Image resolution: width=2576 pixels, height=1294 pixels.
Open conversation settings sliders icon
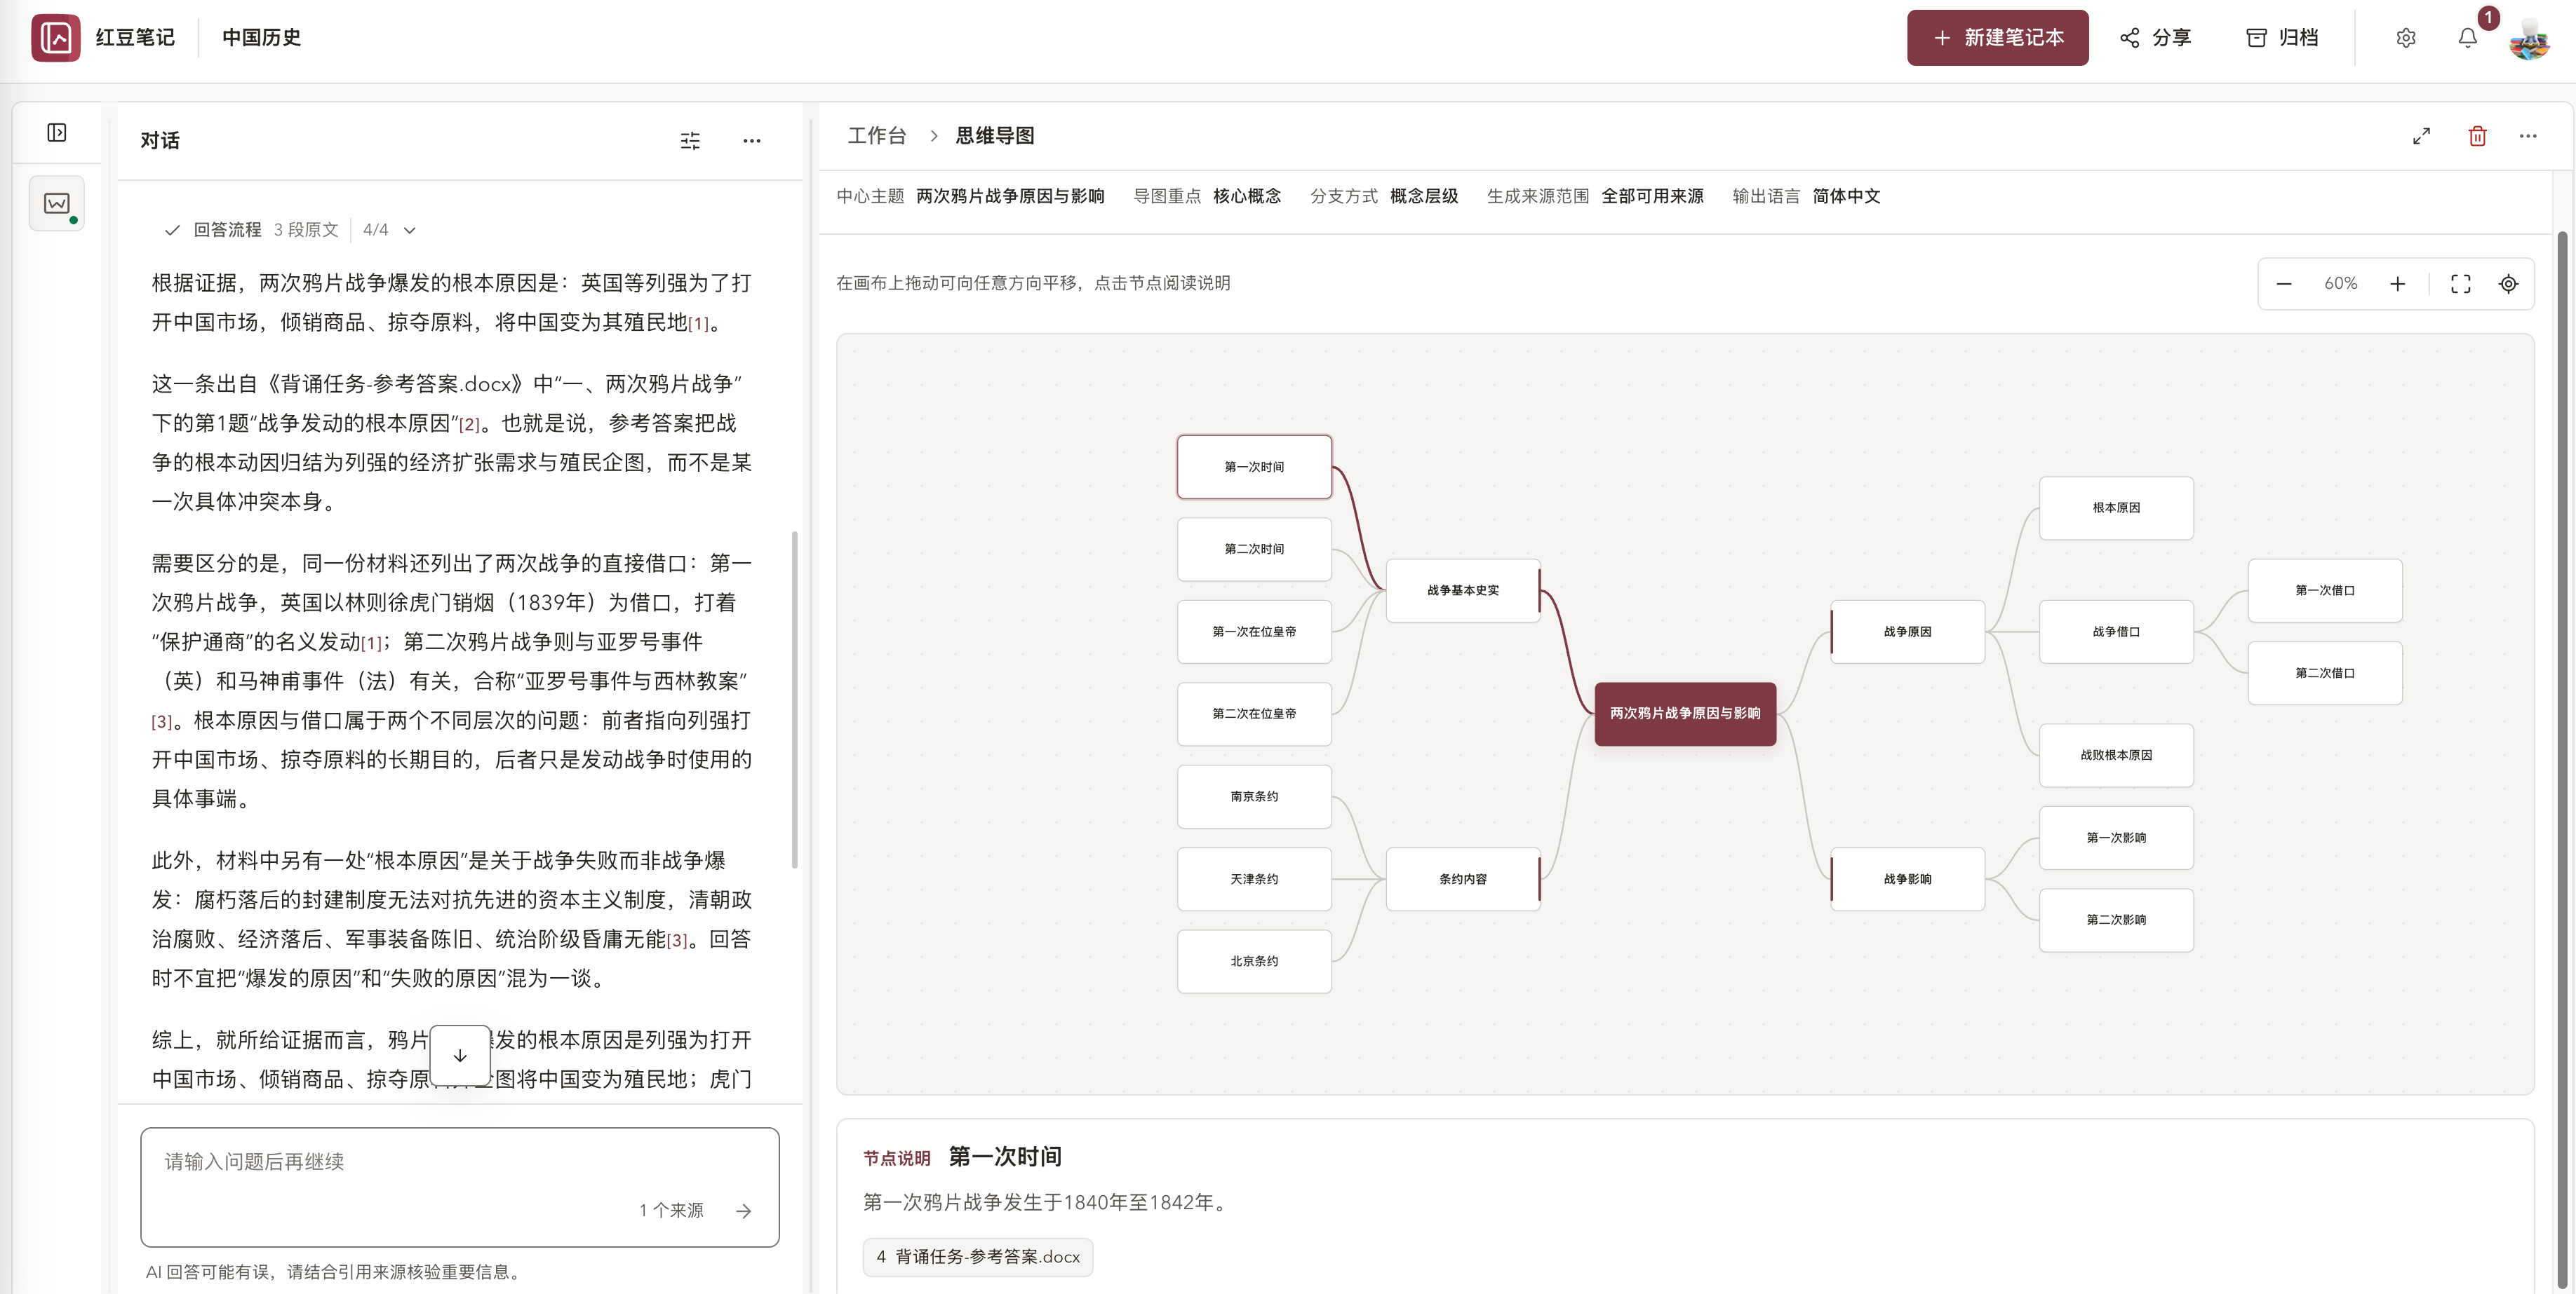(690, 141)
